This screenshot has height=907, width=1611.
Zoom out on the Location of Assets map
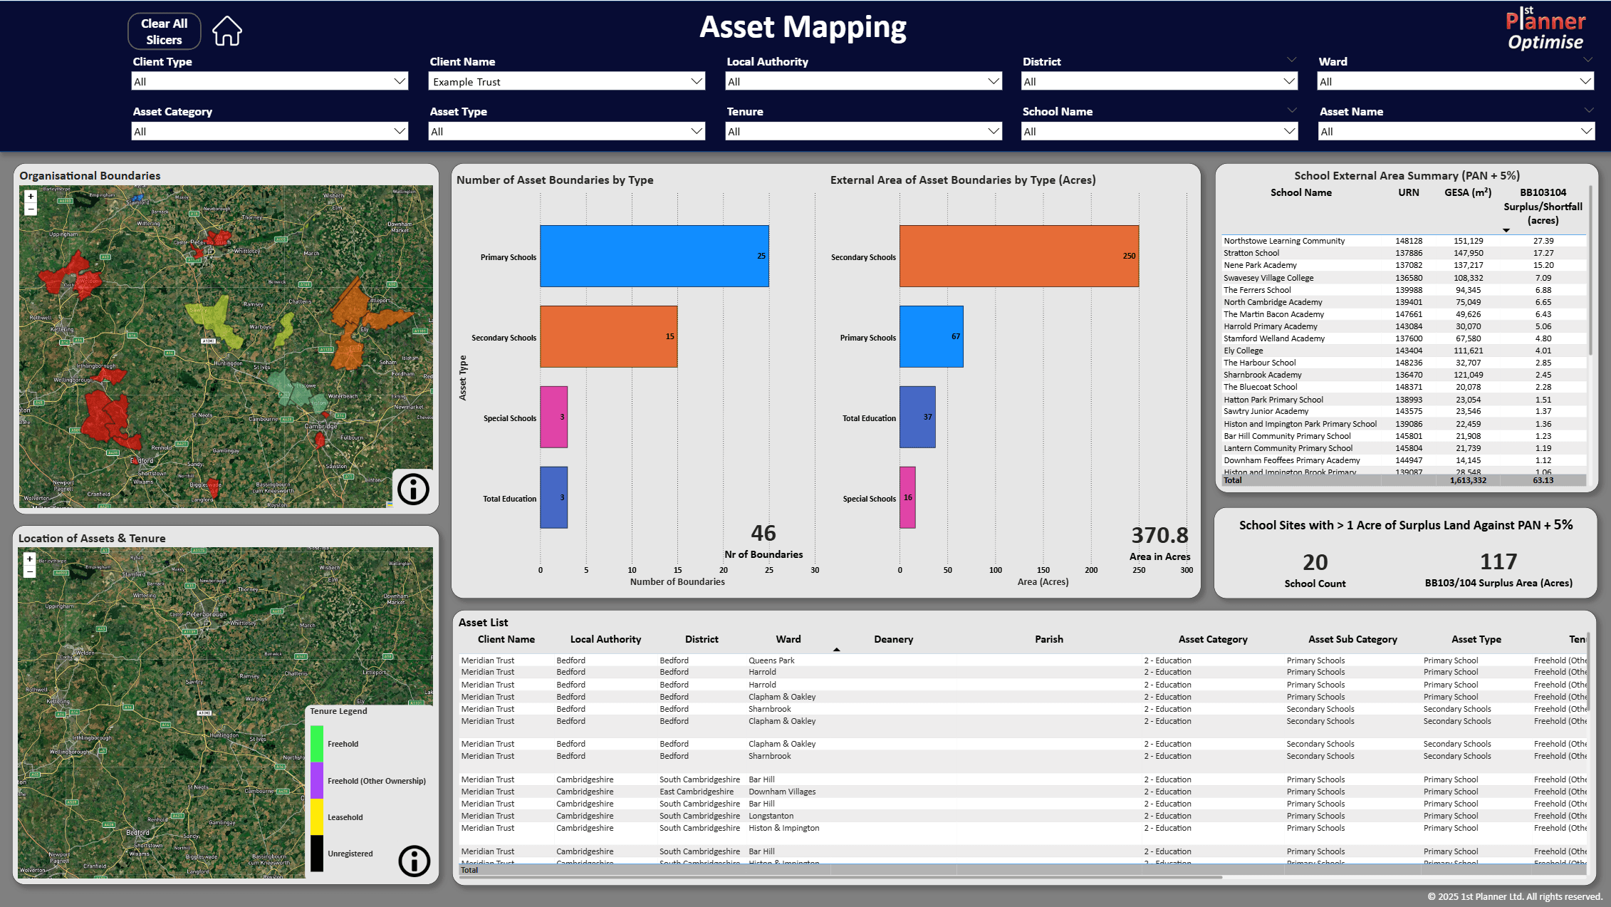(30, 571)
